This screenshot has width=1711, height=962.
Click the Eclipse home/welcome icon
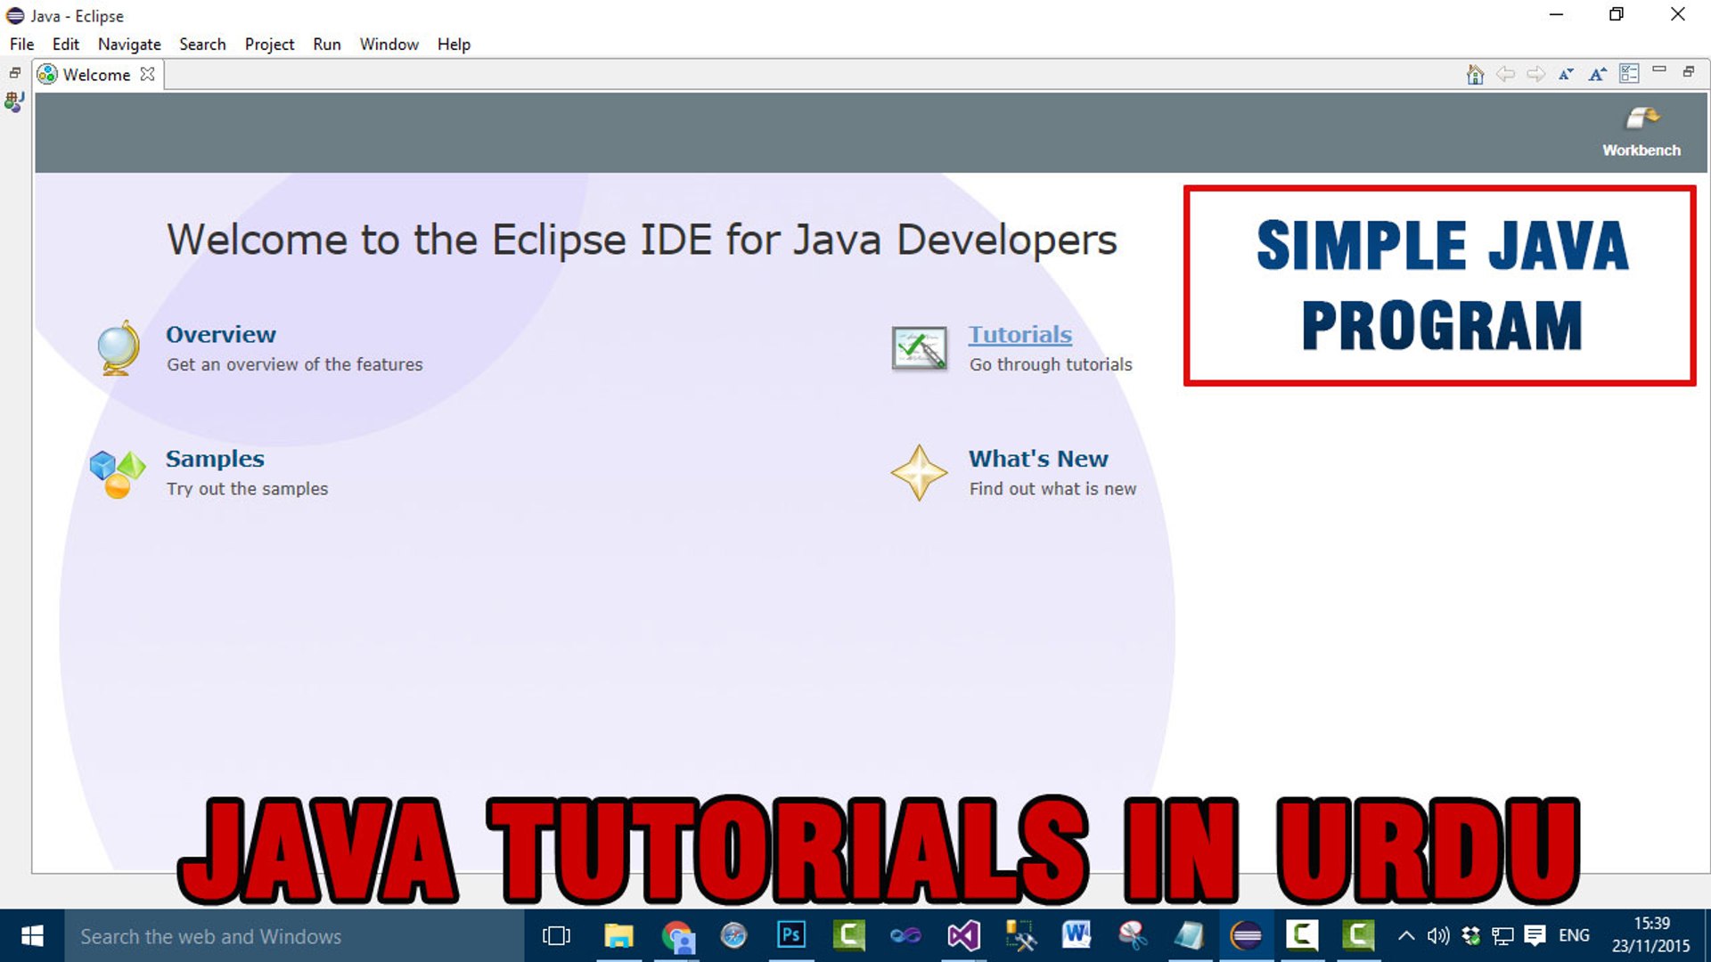(x=1476, y=74)
